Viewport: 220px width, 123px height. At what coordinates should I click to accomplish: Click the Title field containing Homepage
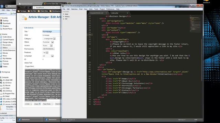(52, 31)
